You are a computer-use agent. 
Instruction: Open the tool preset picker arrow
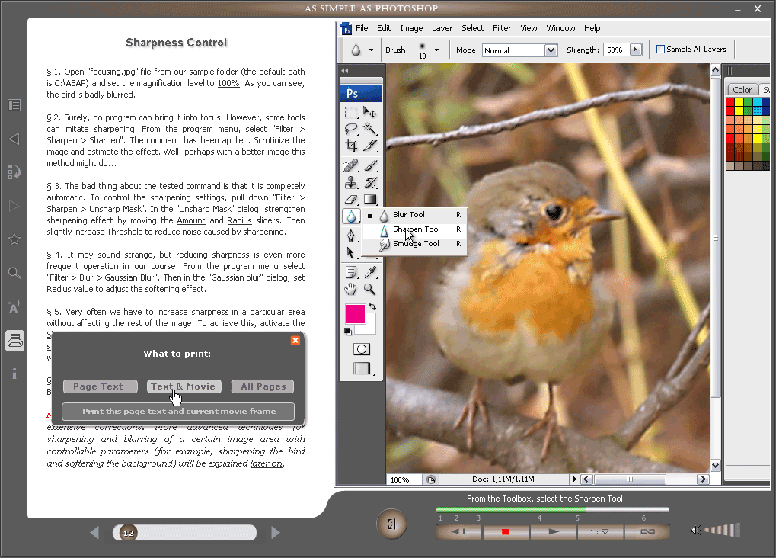pos(371,50)
